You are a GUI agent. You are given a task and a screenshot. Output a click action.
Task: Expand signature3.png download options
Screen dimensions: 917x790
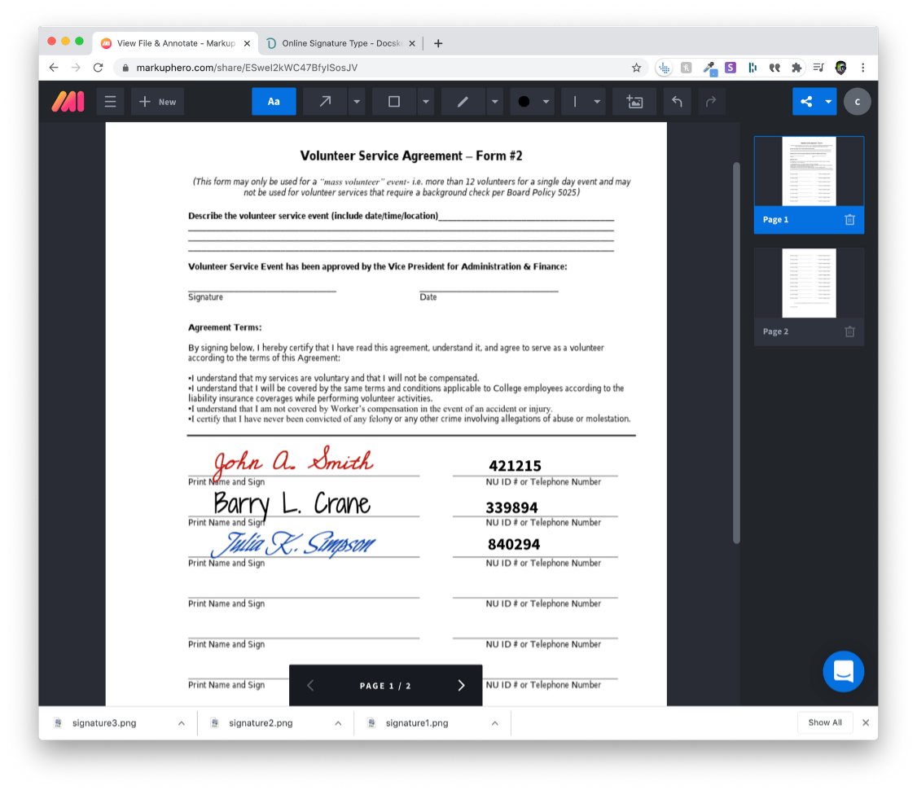click(182, 723)
